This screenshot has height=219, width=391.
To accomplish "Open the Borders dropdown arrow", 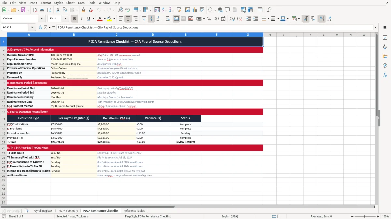I will pyautogui.click(x=268, y=19).
